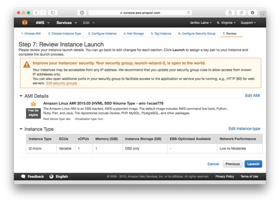
Task: Collapse the AMI Details section
Action: (x=21, y=96)
